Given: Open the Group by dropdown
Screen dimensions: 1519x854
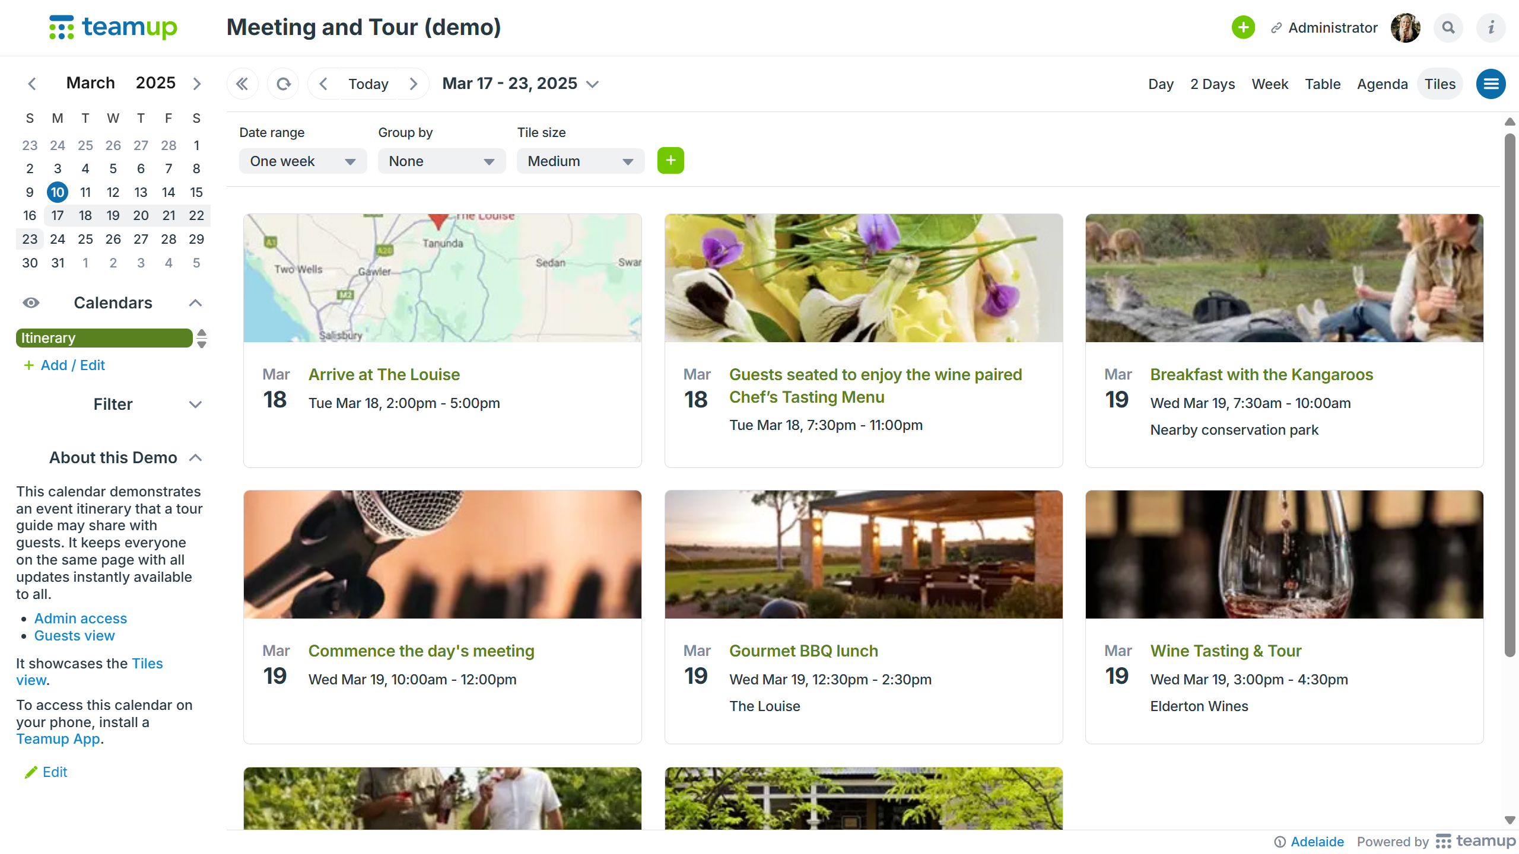Looking at the screenshot, I should 441,161.
